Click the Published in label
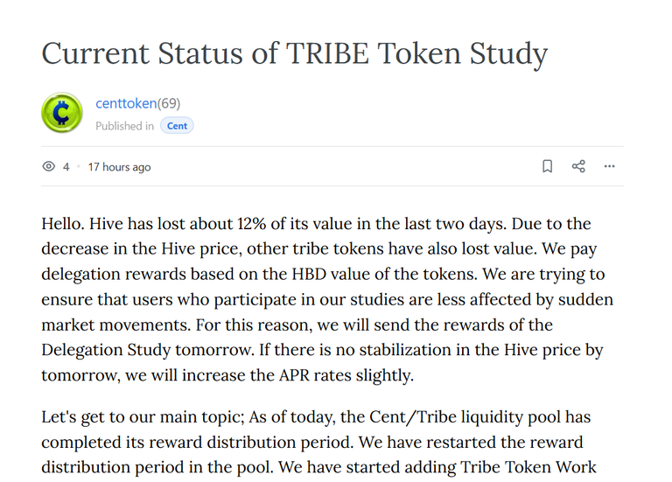Screen dimensions: 672x482 [124, 126]
